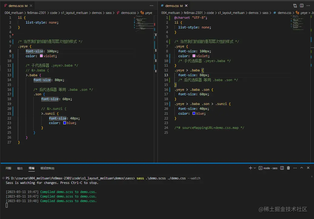
Task: Click violet color swatch in demo.css
Action: click(x=194, y=56)
